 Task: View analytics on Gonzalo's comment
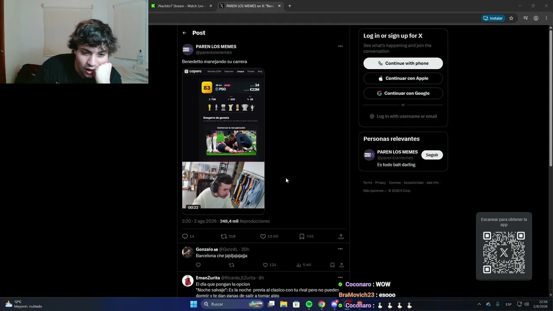pos(299,265)
